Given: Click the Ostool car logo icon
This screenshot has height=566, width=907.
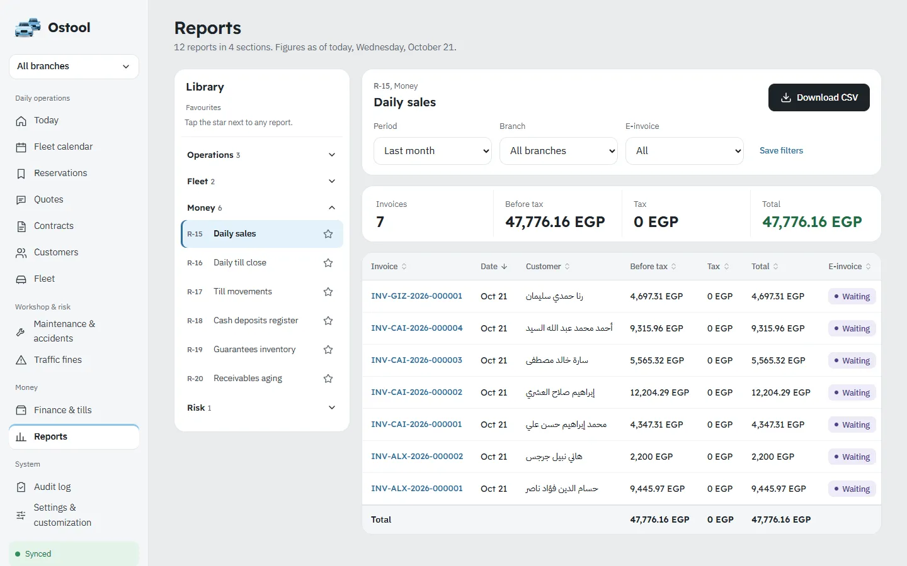Looking at the screenshot, I should [28, 28].
